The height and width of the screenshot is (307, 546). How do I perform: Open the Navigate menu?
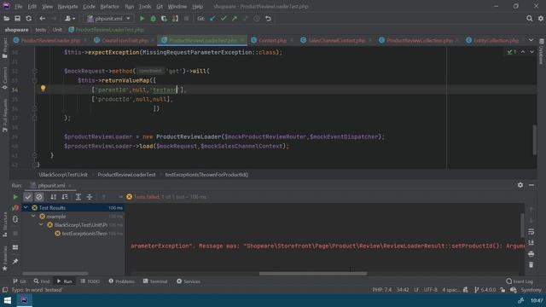[68, 6]
